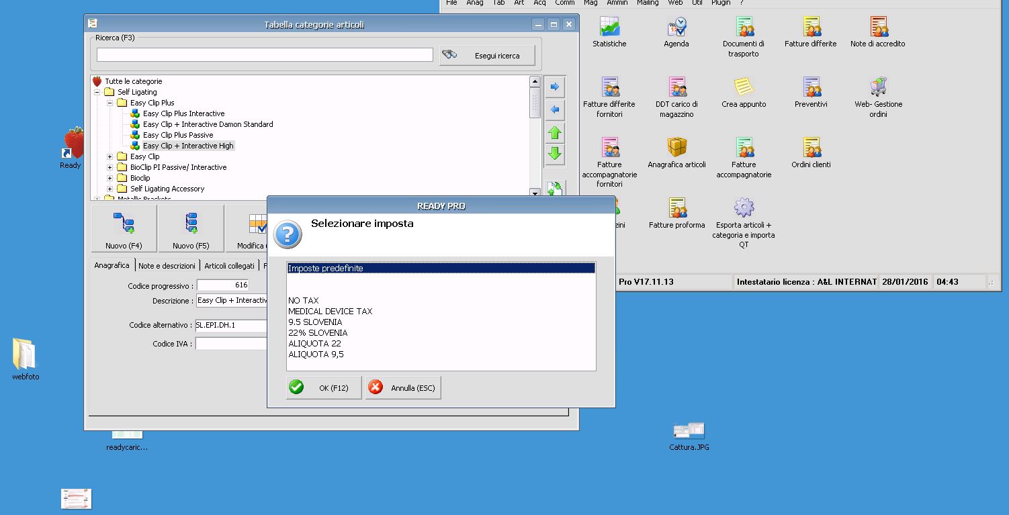1009x515 pixels.
Task: Open Fatture proforma icon
Action: coord(676,214)
